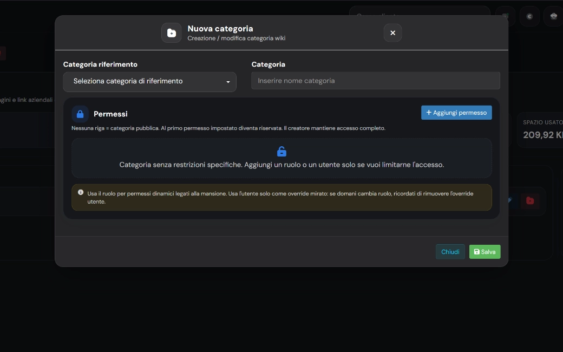563x352 pixels.
Task: Click the Permessi heading text
Action: [110, 114]
